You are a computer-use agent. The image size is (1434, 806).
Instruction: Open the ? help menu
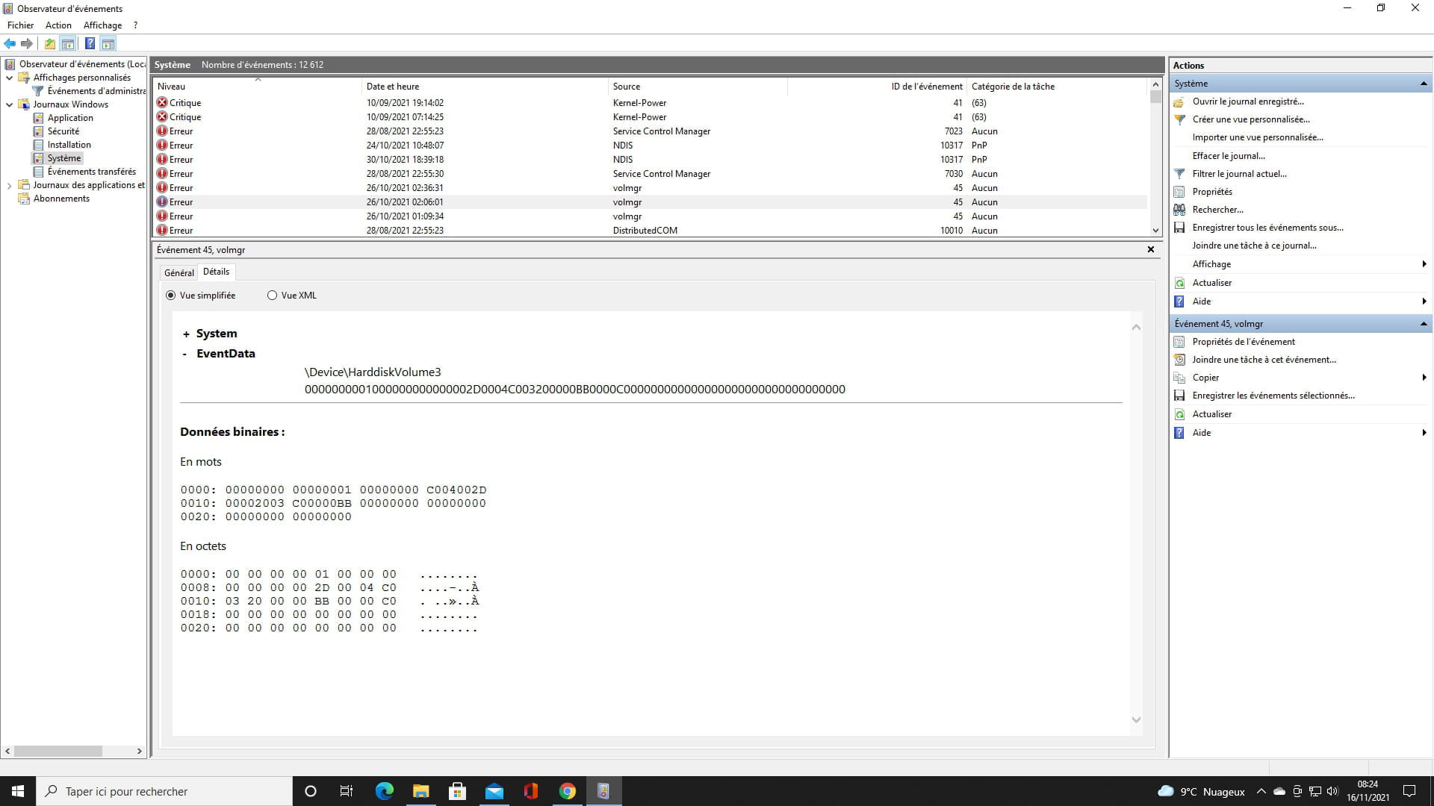pos(135,25)
